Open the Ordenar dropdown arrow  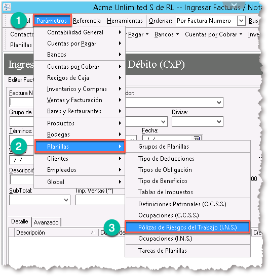click(241, 21)
